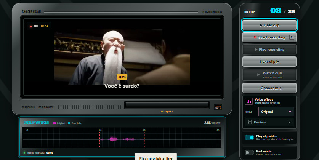Click the right dashed red clip-end marker
The width and height of the screenshot is (319, 160).
144,139
